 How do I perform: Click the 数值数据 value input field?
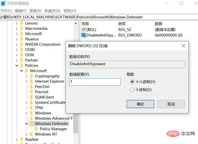click(95, 82)
